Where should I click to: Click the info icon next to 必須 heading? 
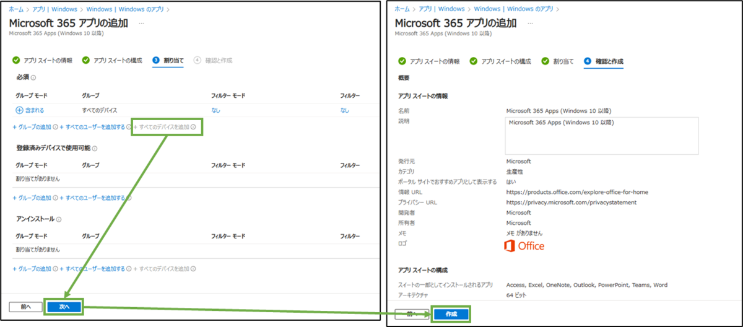[33, 77]
